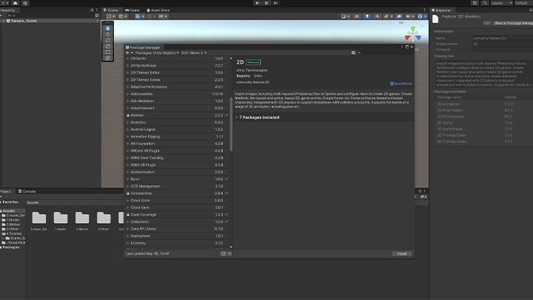Toggle the Hierarchy panel lock
The width and height of the screenshot is (533, 300).
point(92,10)
